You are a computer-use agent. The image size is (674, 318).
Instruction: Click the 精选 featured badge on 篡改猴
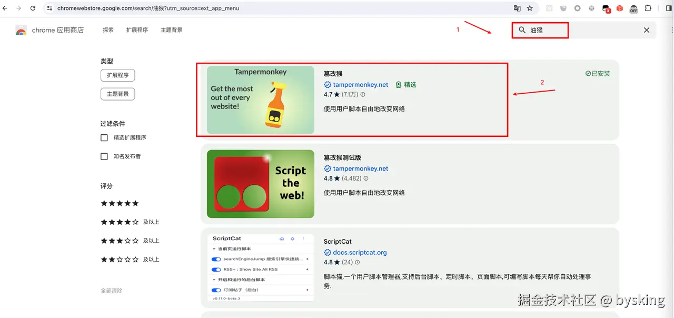click(x=406, y=85)
